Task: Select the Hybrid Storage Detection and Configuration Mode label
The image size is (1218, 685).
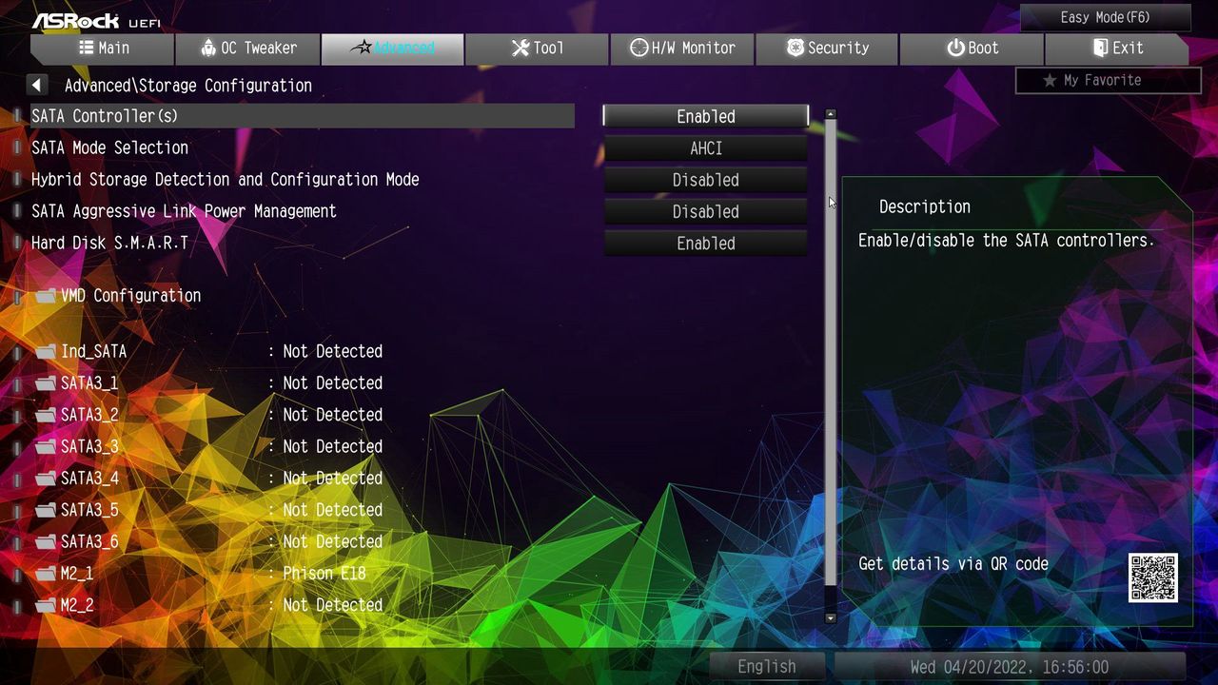Action: 226,180
